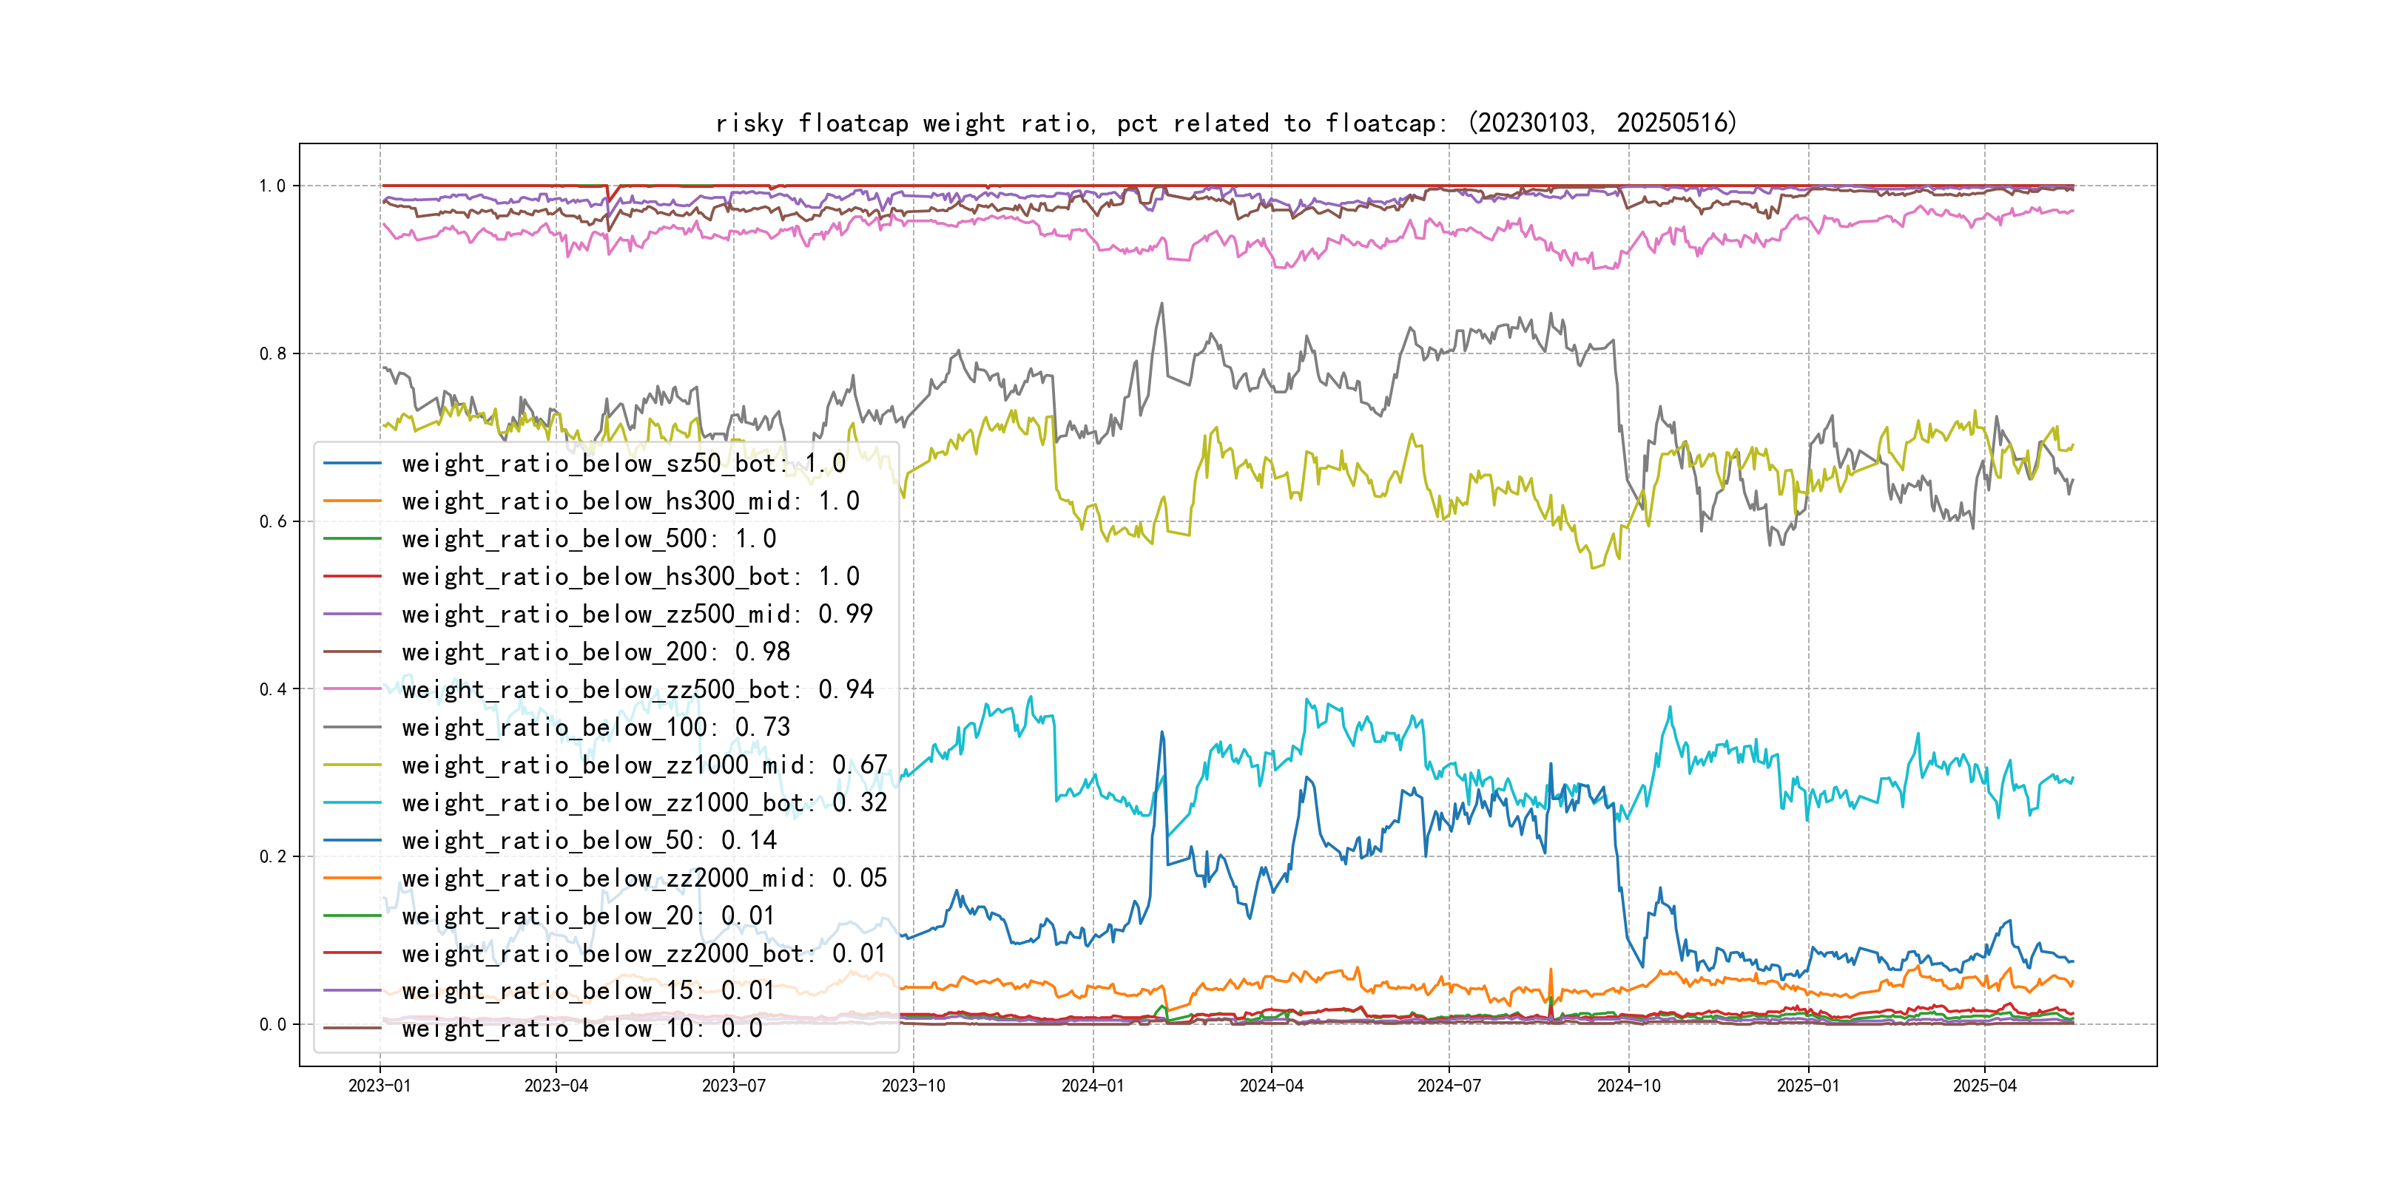Screen dimensions: 2397x1198
Task: Click legend entry weight_ratio_below_zz1000_bot
Action: (x=644, y=802)
